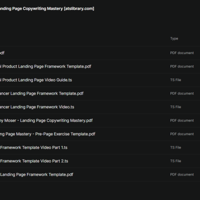Click the Type column header
Image resolution: width=200 pixels, height=200 pixels.
[x=174, y=38]
